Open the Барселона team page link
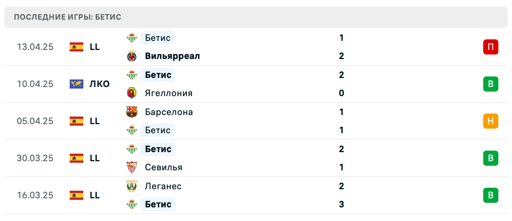The width and height of the screenshot is (512, 221). coord(169,112)
